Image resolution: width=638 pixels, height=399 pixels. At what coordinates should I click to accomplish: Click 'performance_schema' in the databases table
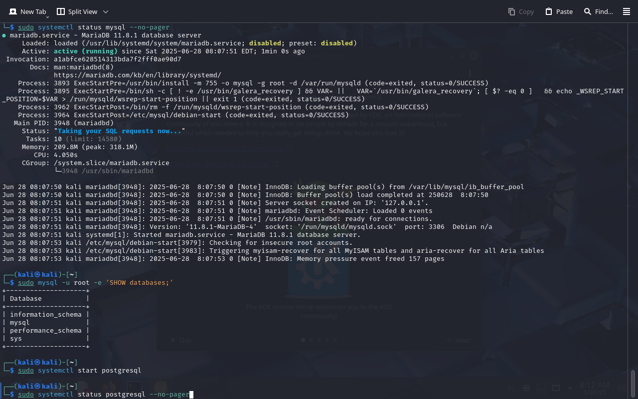[x=46, y=331]
